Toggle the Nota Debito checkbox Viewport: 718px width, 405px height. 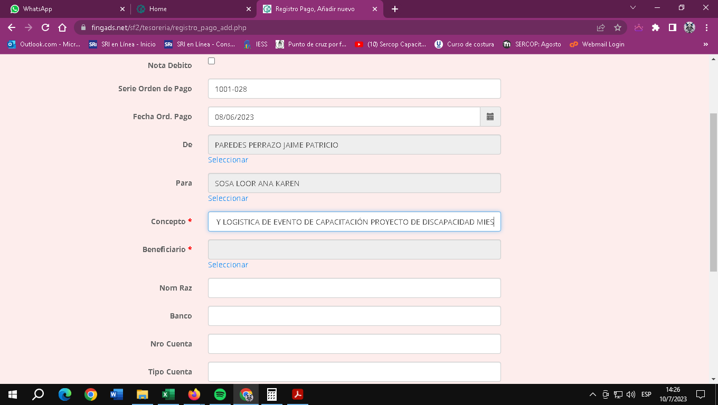(x=212, y=61)
